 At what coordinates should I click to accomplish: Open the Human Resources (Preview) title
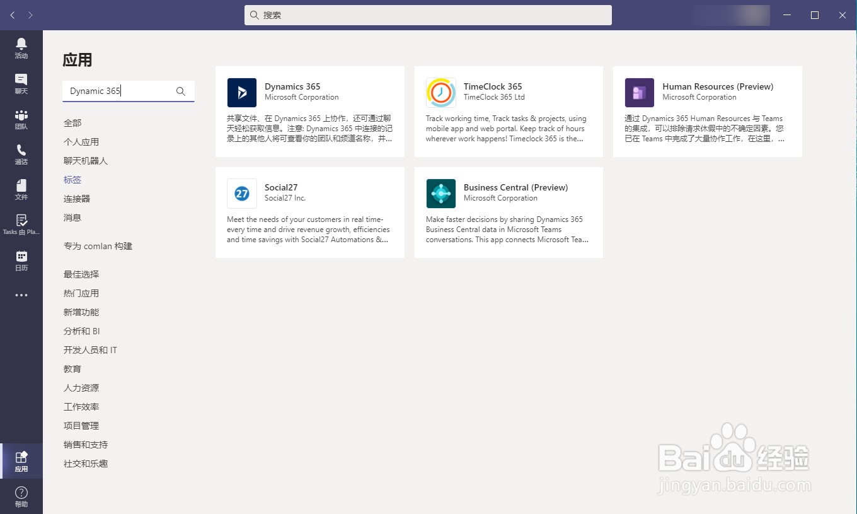pyautogui.click(x=718, y=86)
